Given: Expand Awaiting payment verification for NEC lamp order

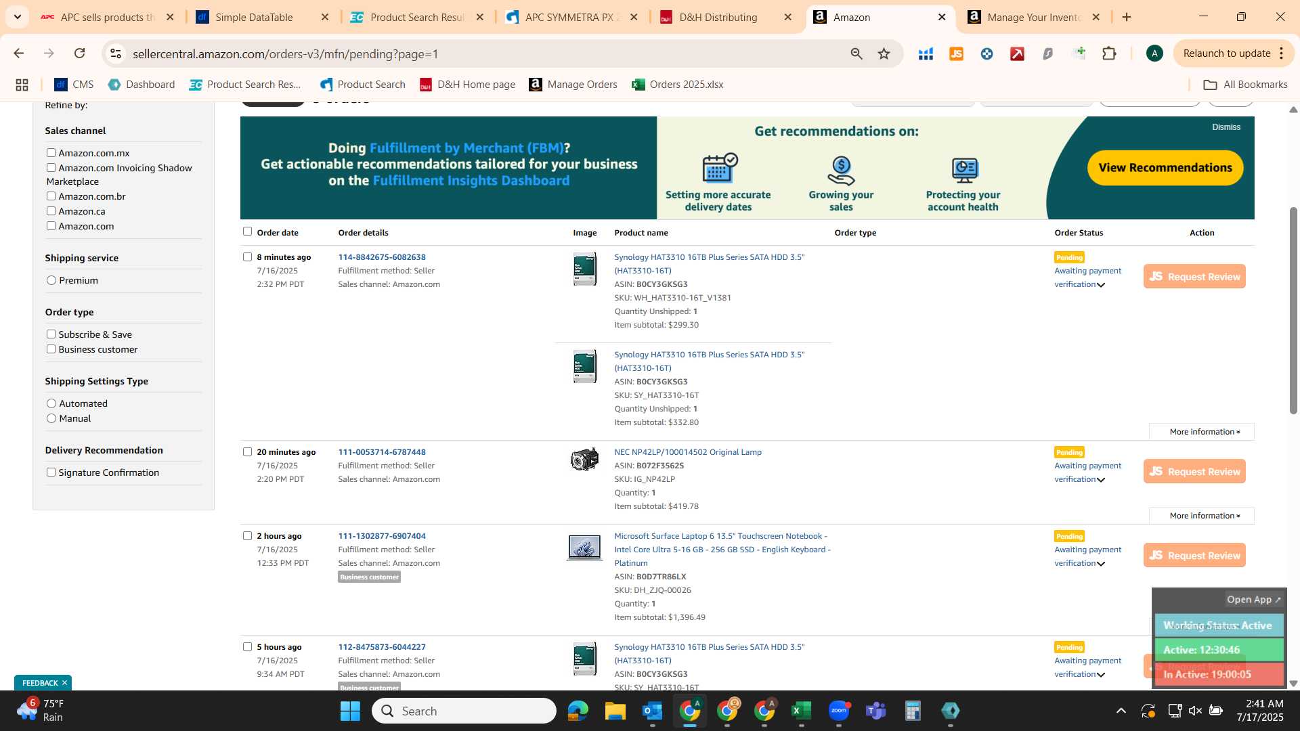Looking at the screenshot, I should (x=1101, y=480).
